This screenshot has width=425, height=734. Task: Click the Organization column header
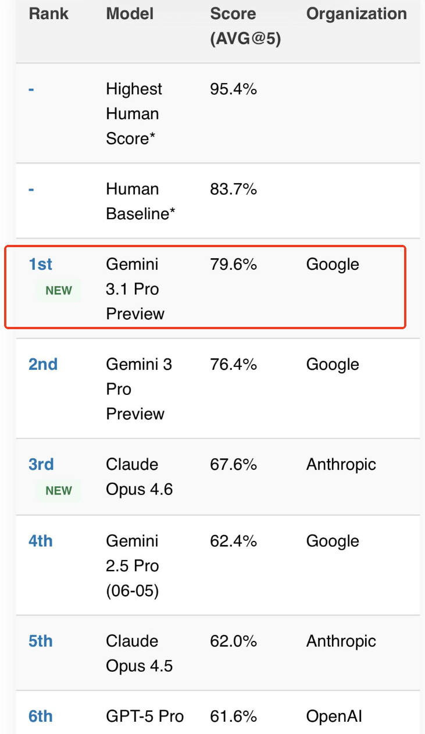(356, 13)
